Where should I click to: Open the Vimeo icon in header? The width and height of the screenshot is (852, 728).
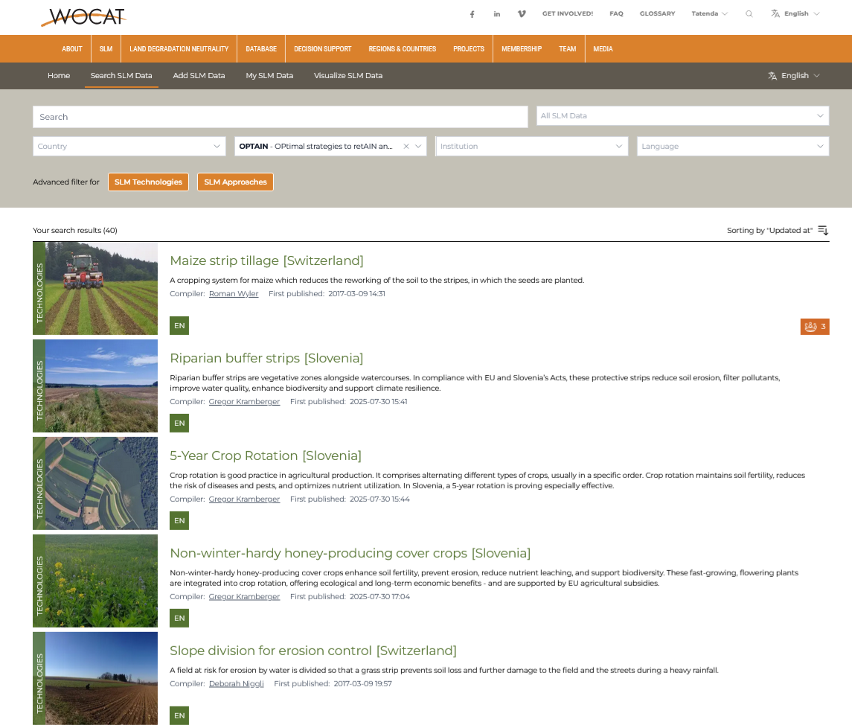(522, 13)
